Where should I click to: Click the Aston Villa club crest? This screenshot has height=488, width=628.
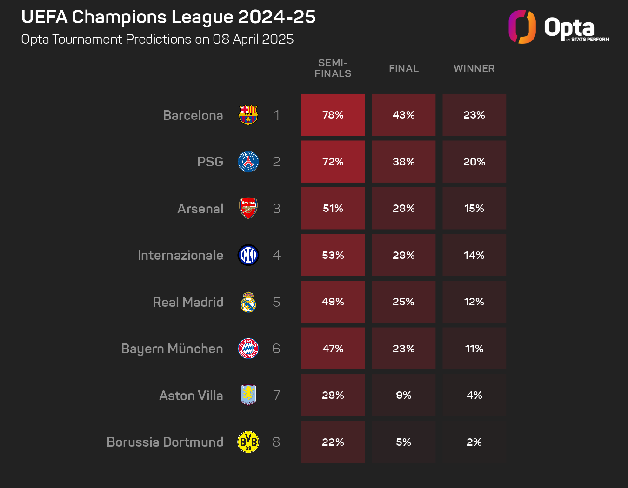coord(248,395)
